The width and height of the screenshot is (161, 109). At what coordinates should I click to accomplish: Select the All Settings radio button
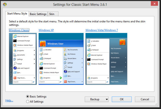(x=27, y=102)
